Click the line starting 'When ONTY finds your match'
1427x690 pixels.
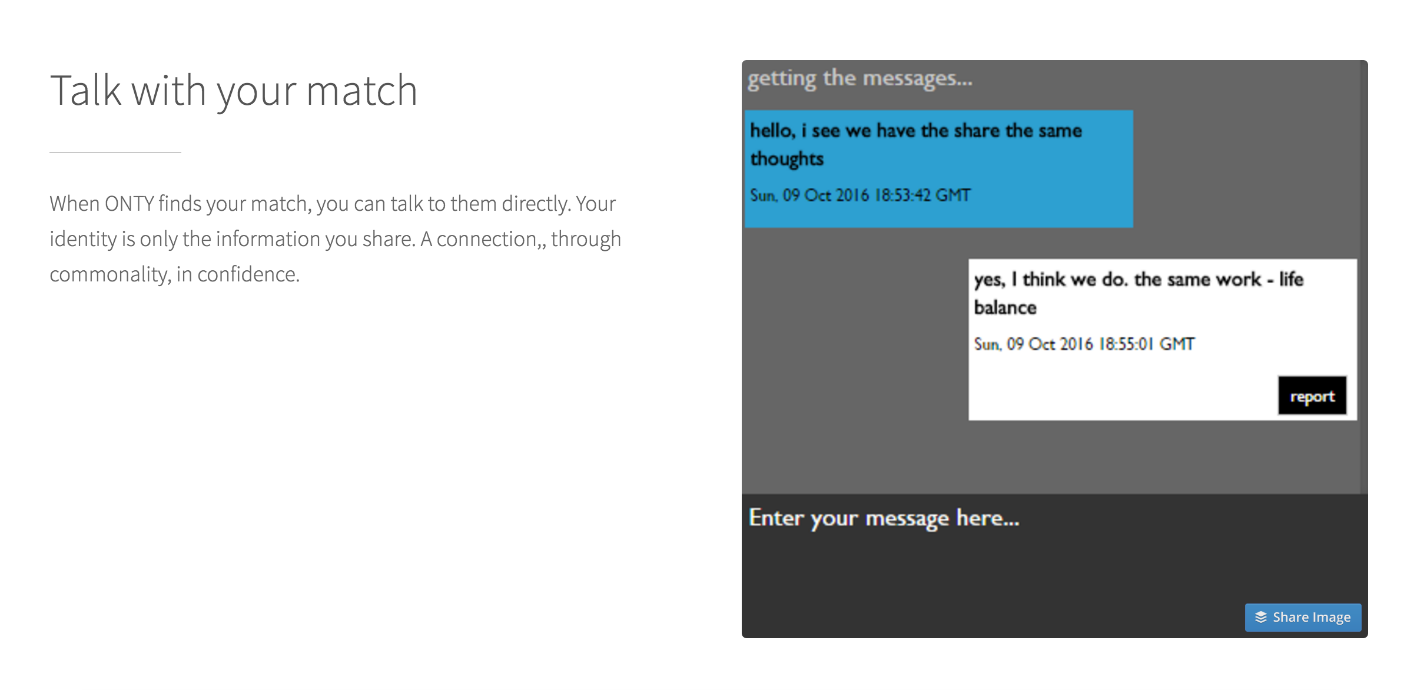(332, 204)
